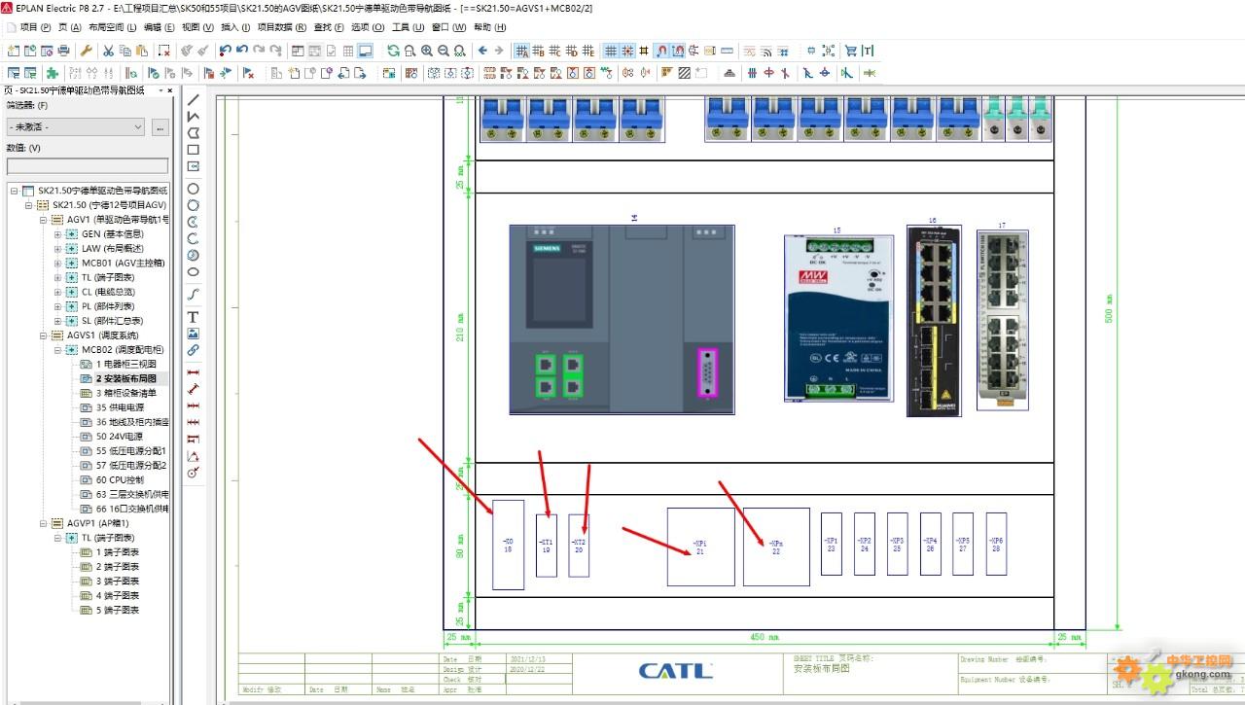Click the Print icon in toolbar
Image resolution: width=1245 pixels, height=705 pixels.
(64, 51)
